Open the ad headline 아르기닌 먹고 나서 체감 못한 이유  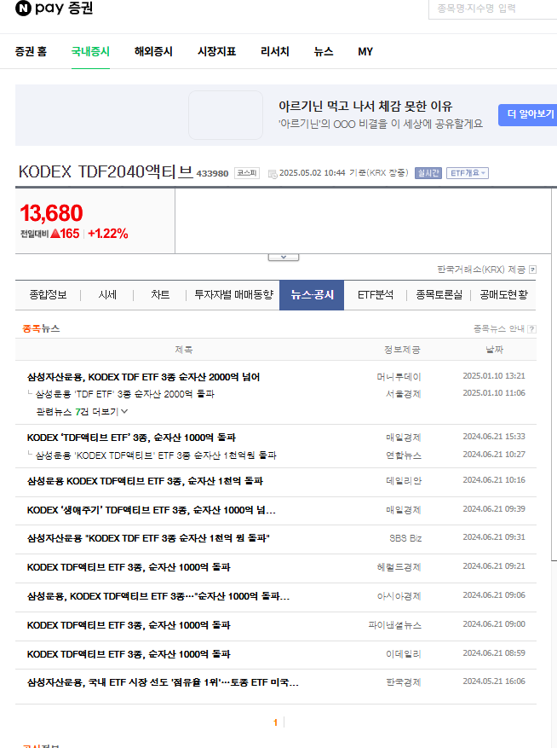[x=365, y=106]
